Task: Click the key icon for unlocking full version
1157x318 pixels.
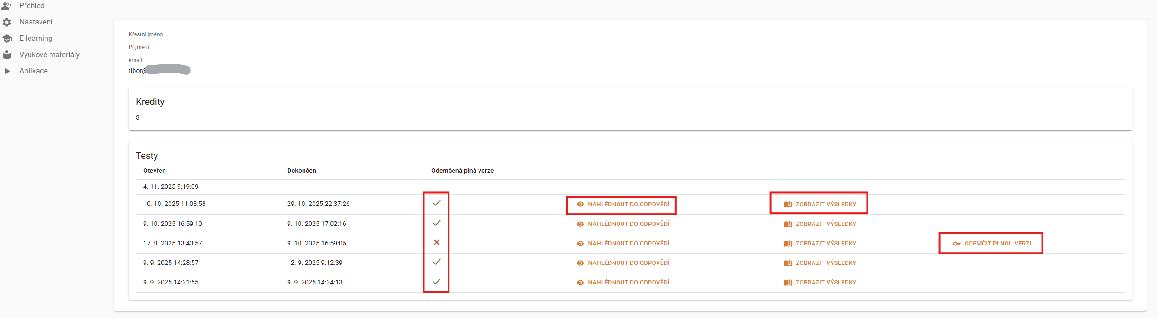Action: point(957,244)
